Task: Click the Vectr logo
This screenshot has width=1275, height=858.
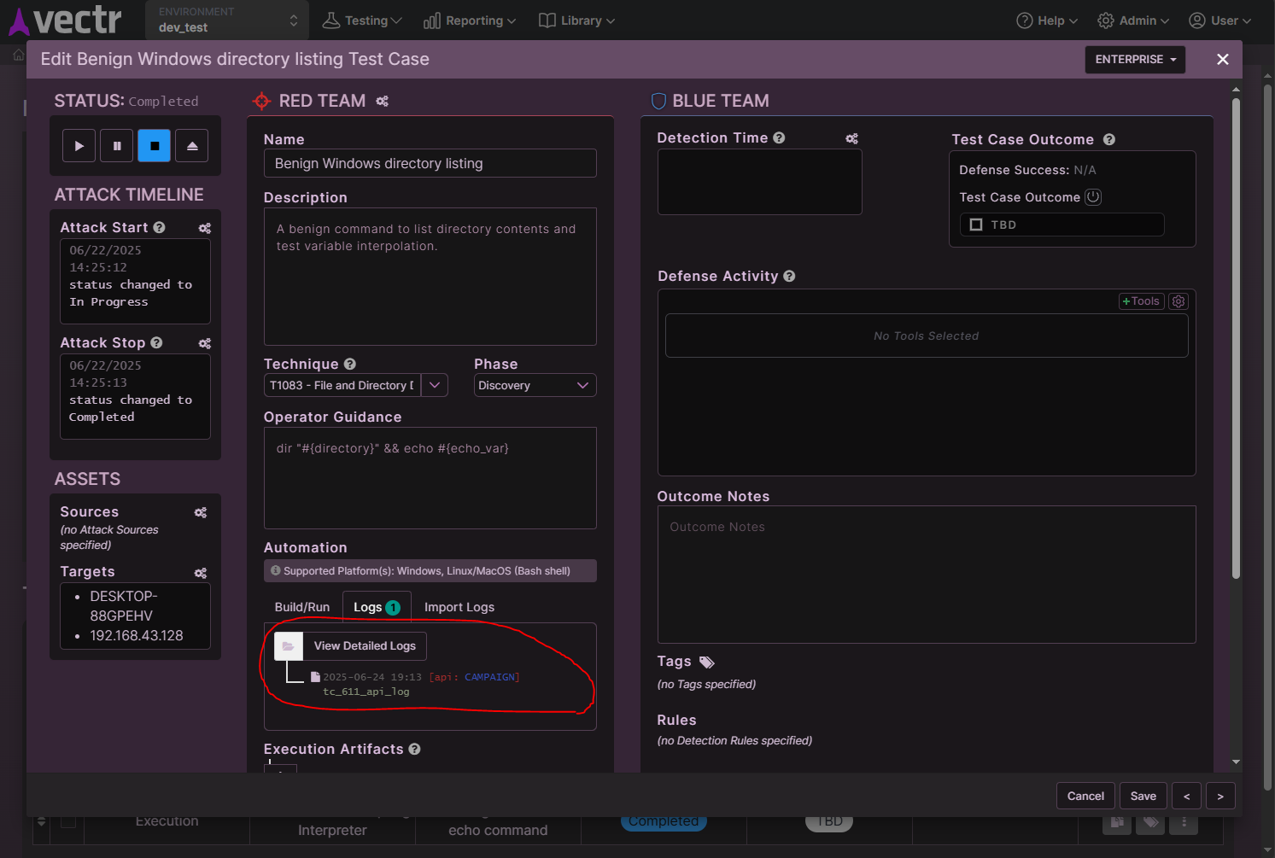Action: [x=64, y=20]
